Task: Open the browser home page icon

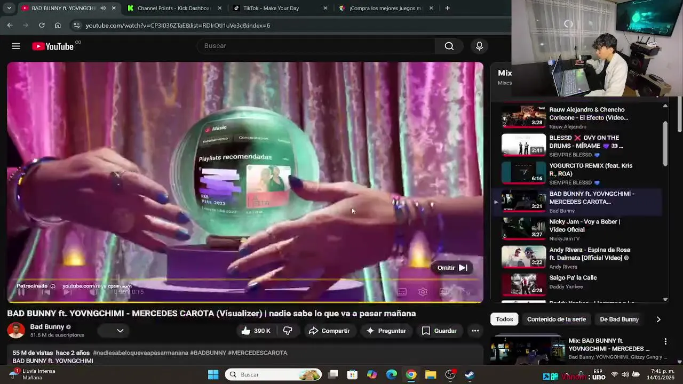Action: point(58,25)
